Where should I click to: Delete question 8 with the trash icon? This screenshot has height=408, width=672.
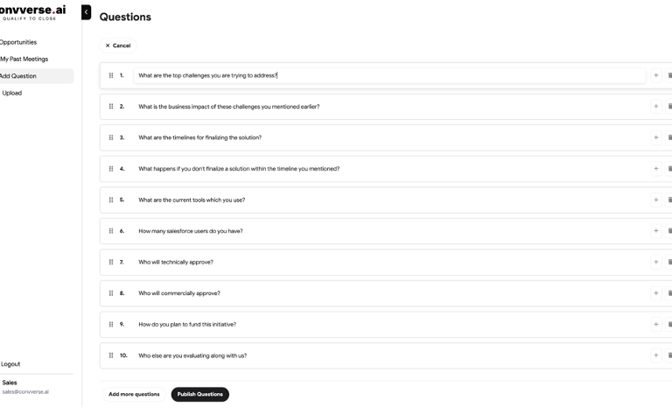click(669, 293)
